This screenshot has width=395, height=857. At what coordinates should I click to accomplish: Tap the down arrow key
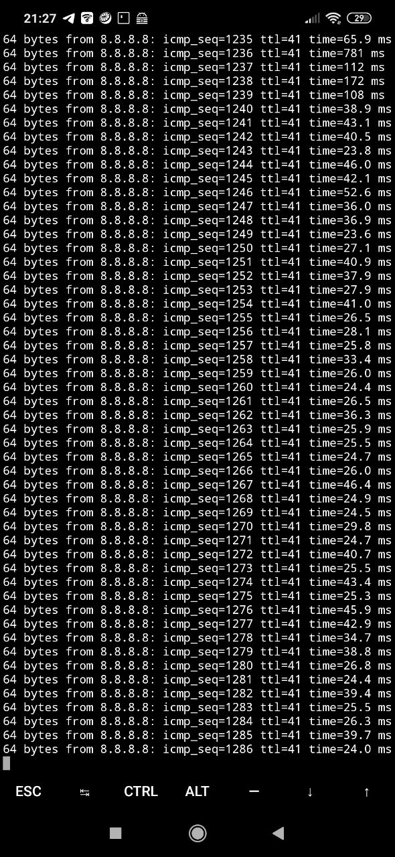[x=310, y=792]
